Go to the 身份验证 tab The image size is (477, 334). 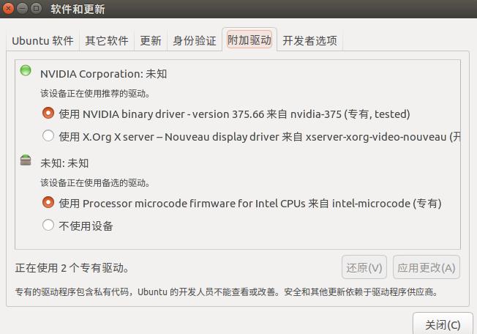pos(195,40)
